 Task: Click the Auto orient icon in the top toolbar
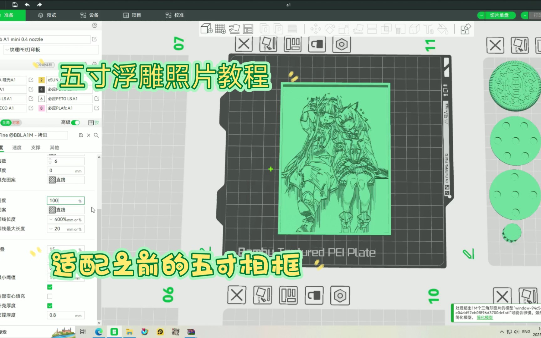pyautogui.click(x=234, y=29)
